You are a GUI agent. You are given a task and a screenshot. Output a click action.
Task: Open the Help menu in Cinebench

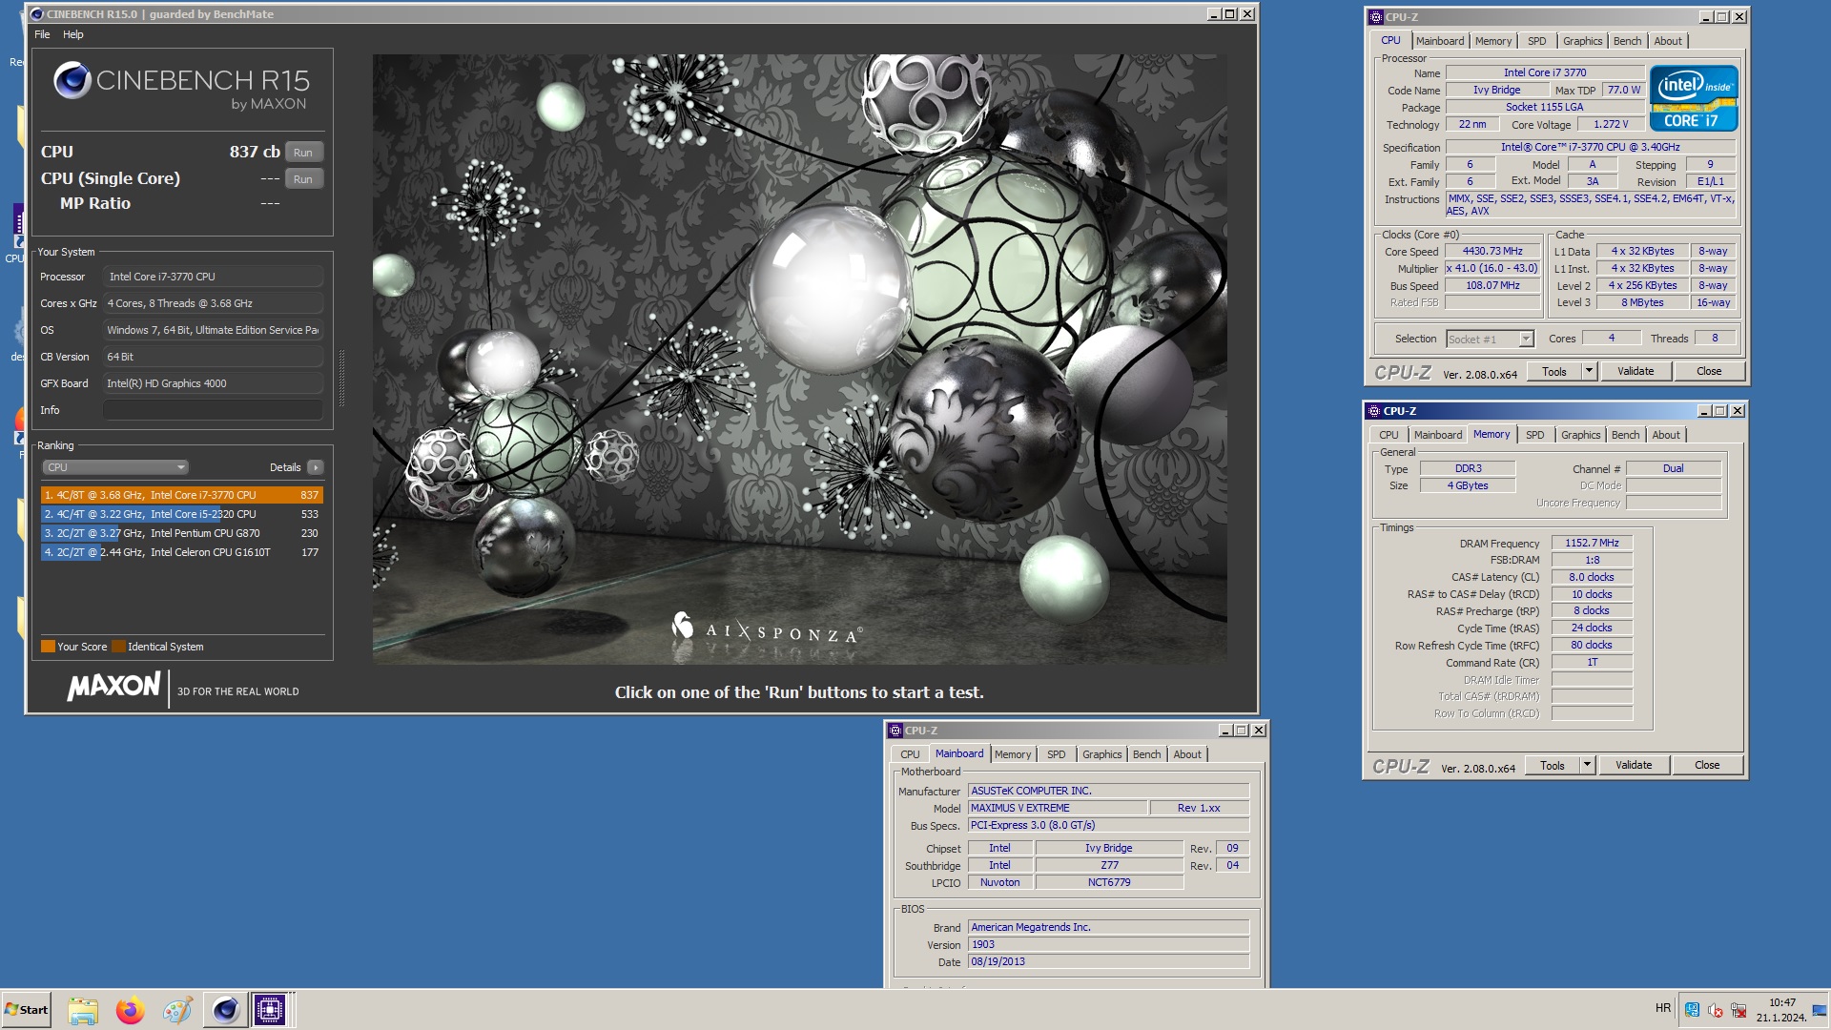[x=73, y=34]
